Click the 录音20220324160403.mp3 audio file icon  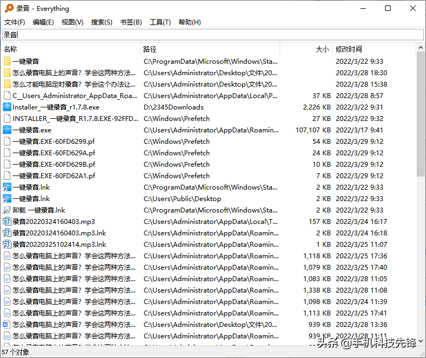[7, 221]
